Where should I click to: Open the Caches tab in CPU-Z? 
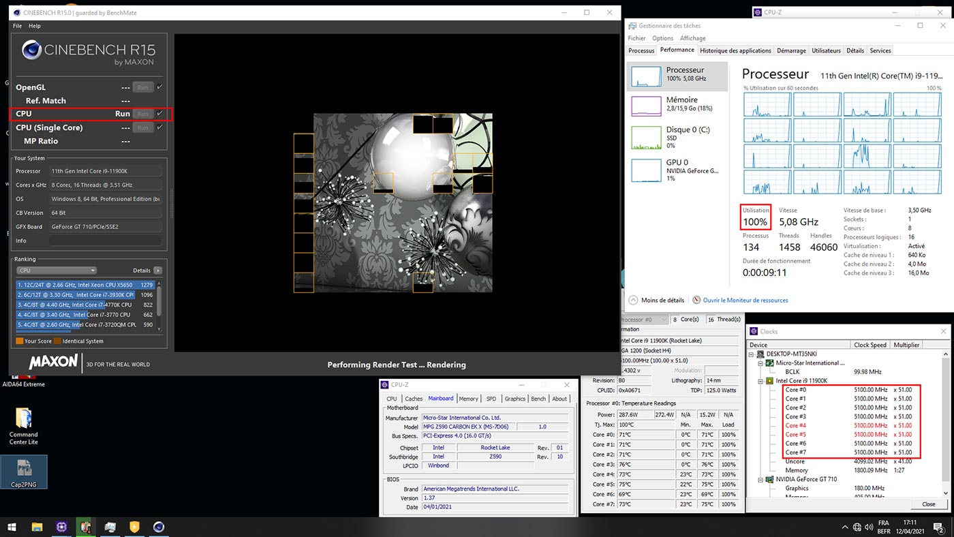[x=414, y=399]
